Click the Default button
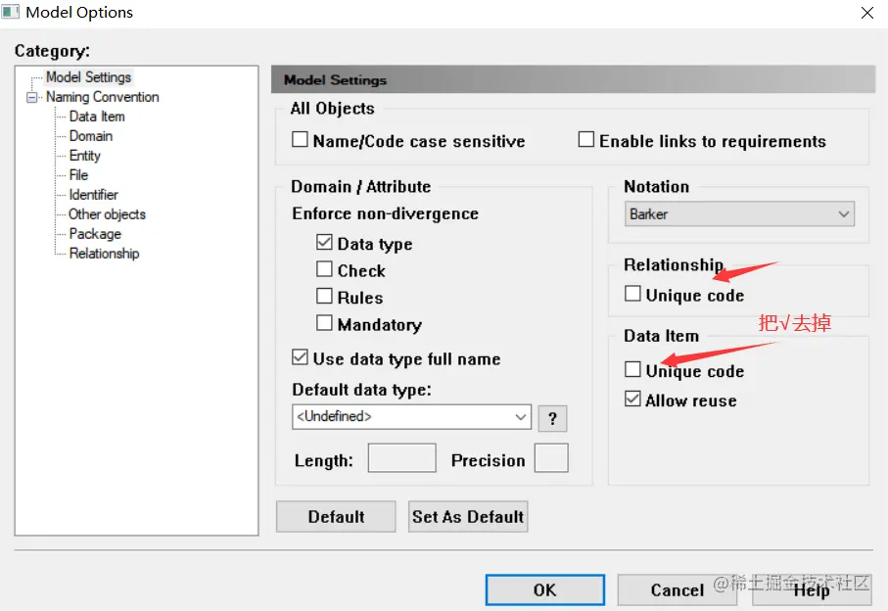This screenshot has width=888, height=611. (x=336, y=516)
